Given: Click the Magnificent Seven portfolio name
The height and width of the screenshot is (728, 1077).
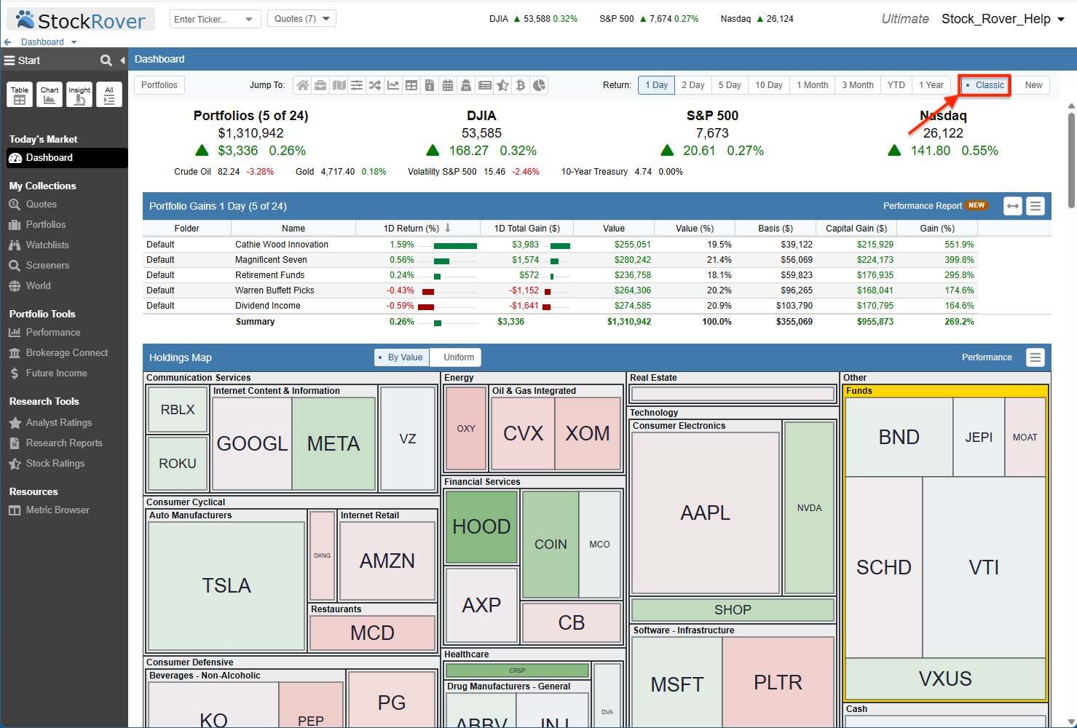Looking at the screenshot, I should 271,260.
